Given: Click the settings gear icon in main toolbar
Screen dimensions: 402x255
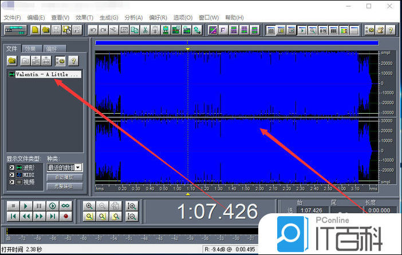Looking at the screenshot, I should point(370,30).
